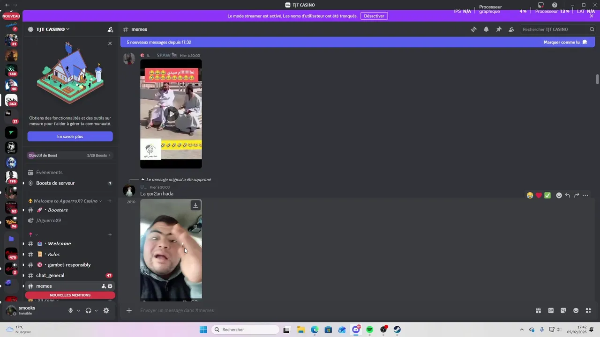Viewport: 600px width, 337px height.
Task: Deafen with the headphones icon
Action: (88, 310)
